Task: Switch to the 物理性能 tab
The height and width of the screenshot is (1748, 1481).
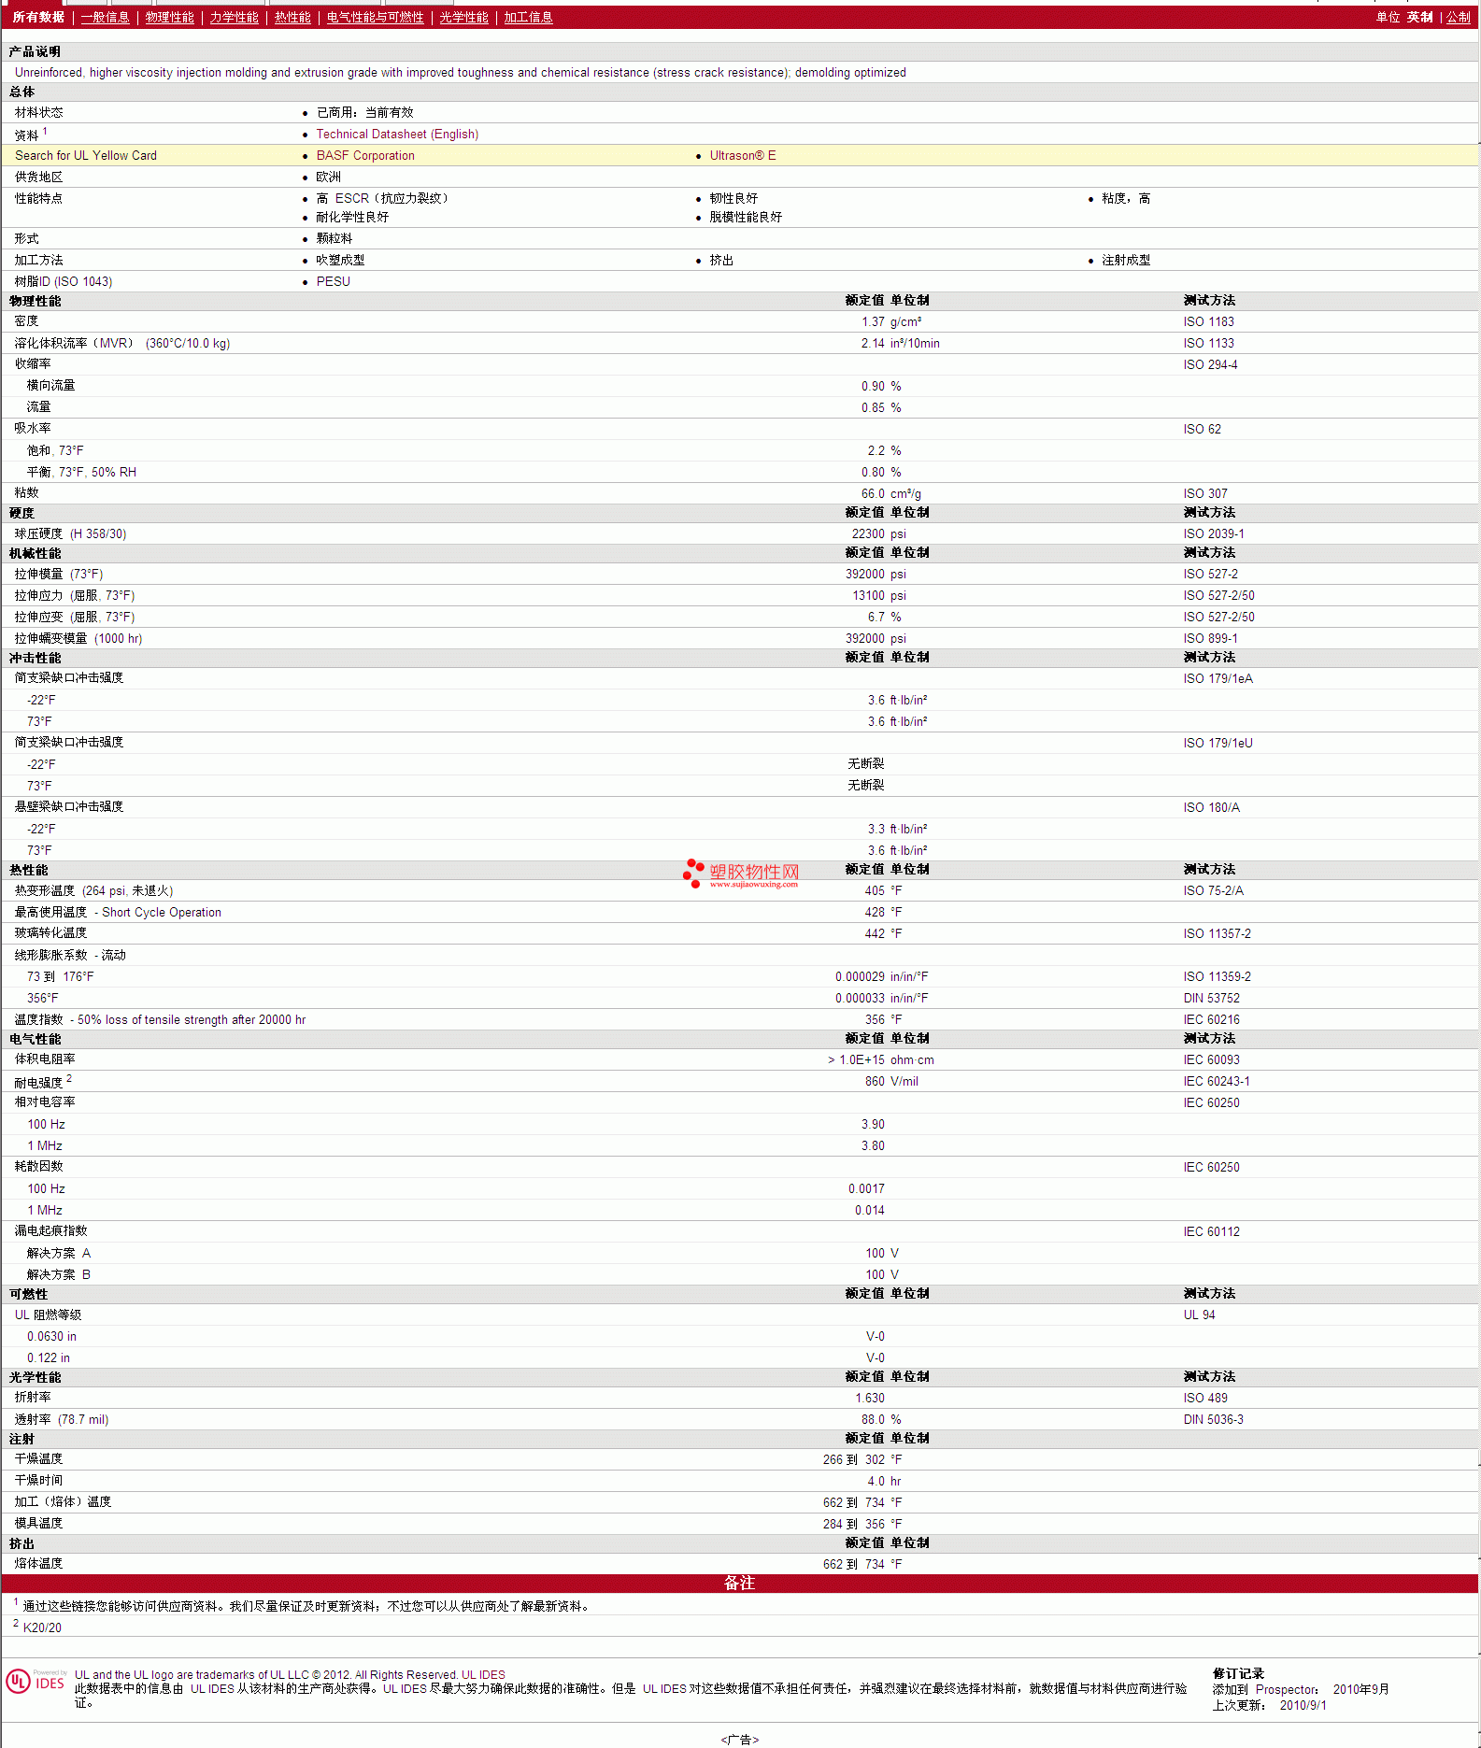Action: click(169, 17)
